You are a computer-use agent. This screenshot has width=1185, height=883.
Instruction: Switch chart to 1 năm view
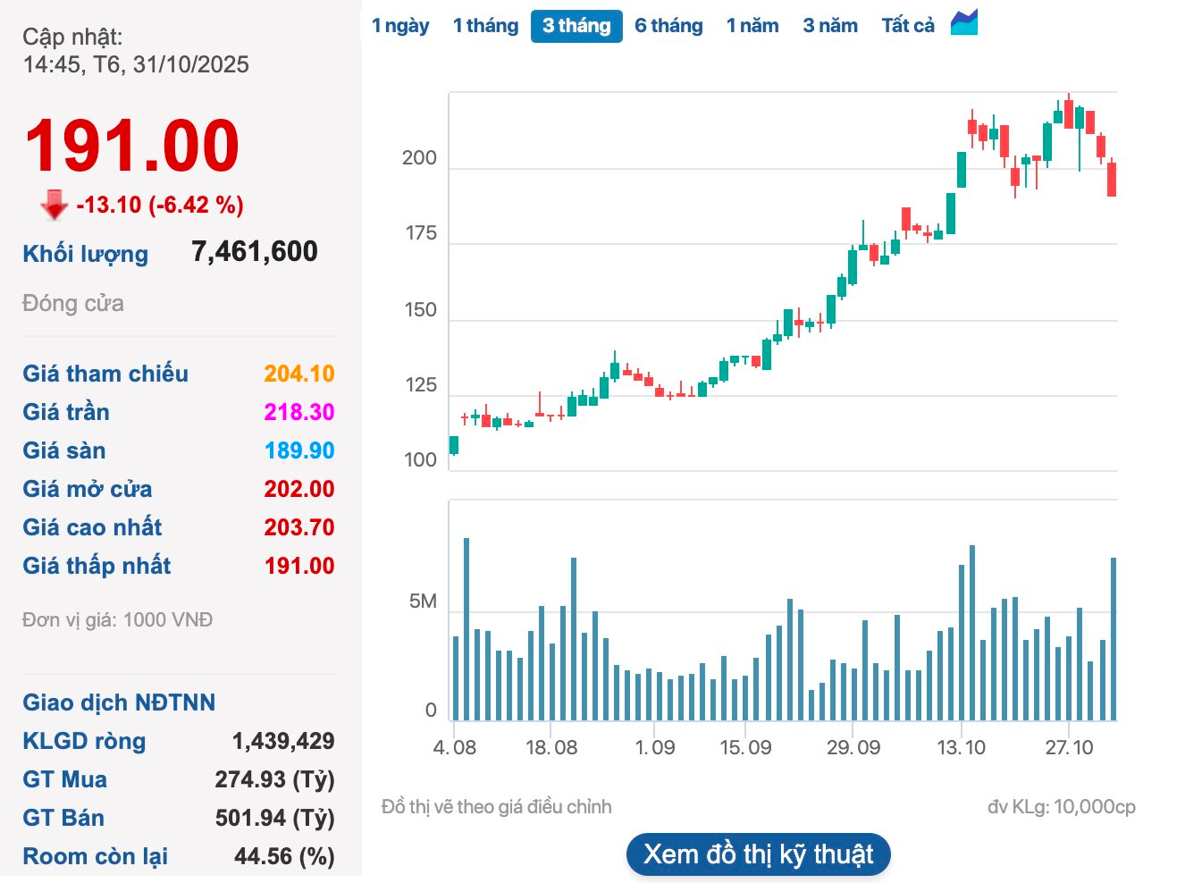(752, 26)
